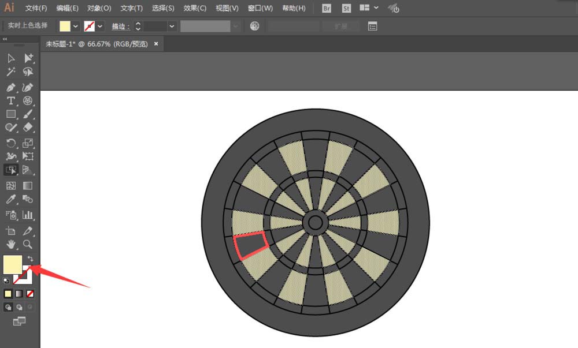Select the Magic Wand tool

point(11,72)
